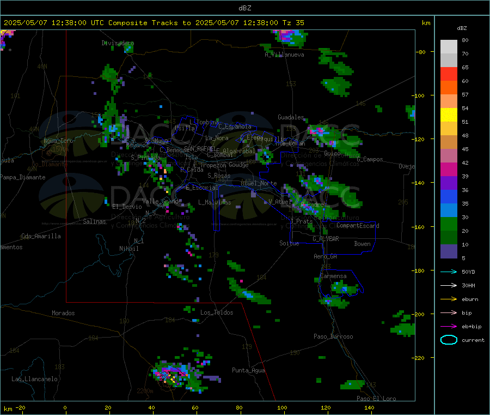Click the El_Desvio place label
The height and width of the screenshot is (415, 490).
(x=127, y=207)
